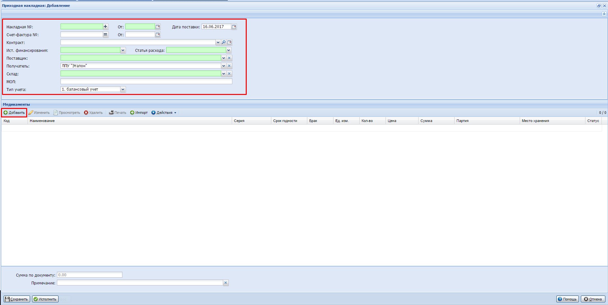Viewport: 608px width, 305px height.
Task: Expand the Получатель dropdown list
Action: 224,66
